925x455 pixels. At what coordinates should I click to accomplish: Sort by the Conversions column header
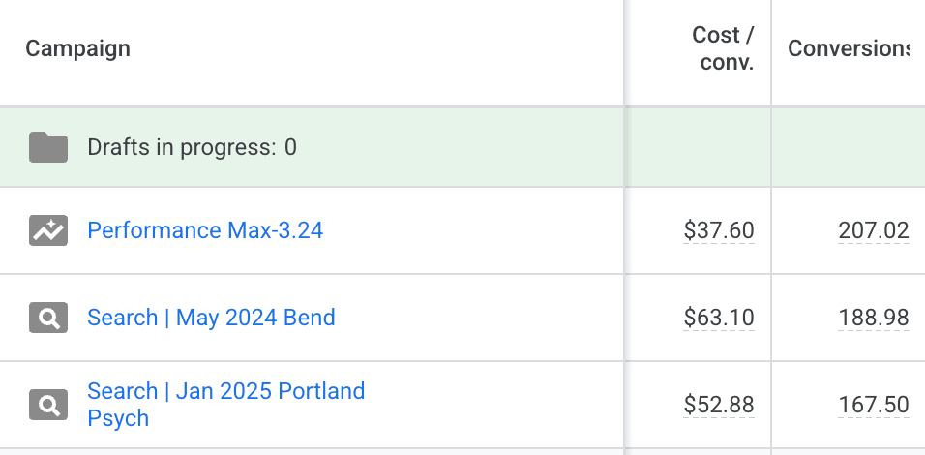coord(849,48)
